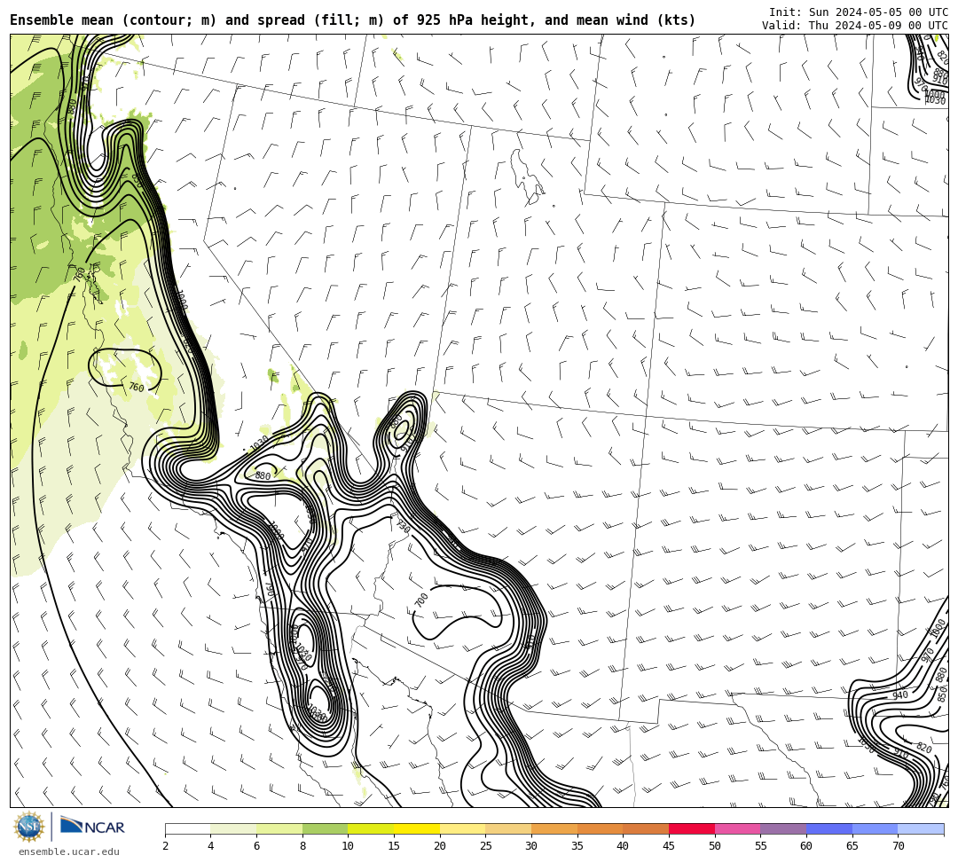Click the Great Salt Lake outline
Viewport: 958px width, 863px height.
tap(527, 176)
